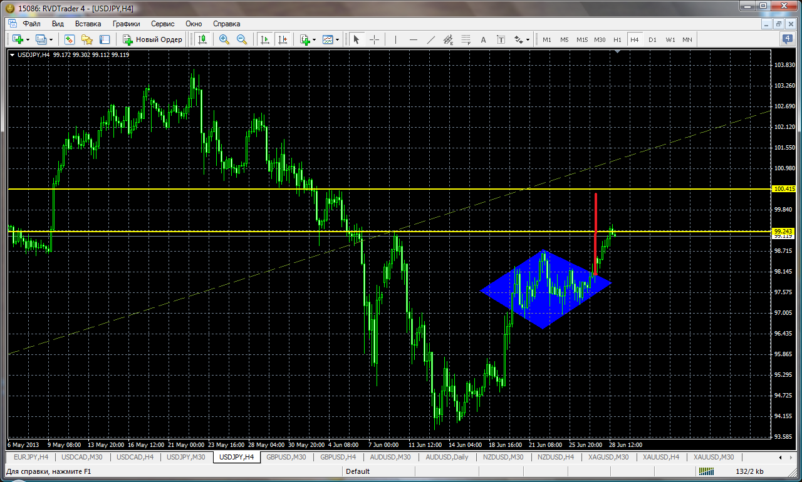
Task: Open the Indicators list icon
Action: [x=305, y=39]
